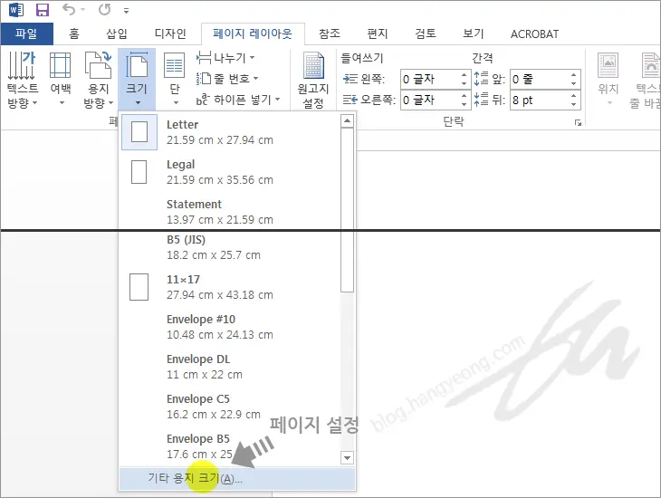
Task: Open the 하이픈 넣기 hyphenation dropdown
Action: tap(238, 100)
